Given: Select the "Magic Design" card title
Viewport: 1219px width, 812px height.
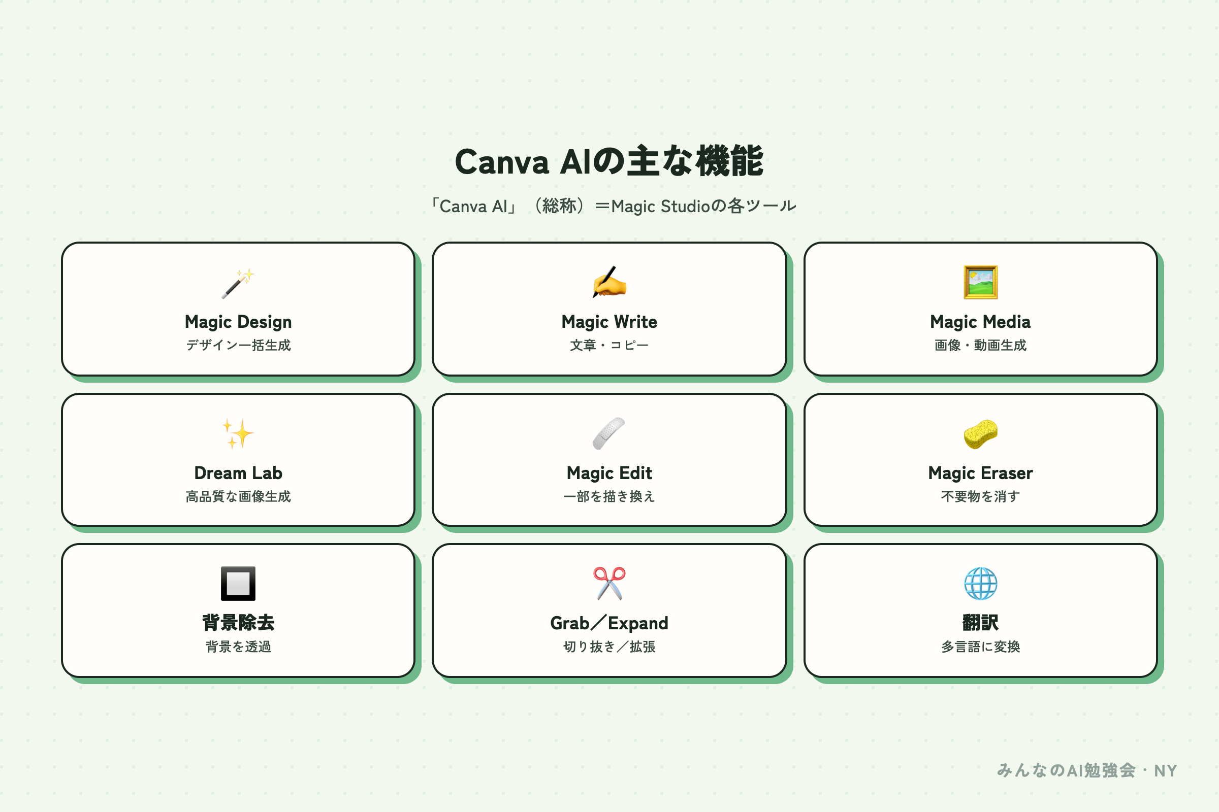Looking at the screenshot, I should [x=238, y=322].
